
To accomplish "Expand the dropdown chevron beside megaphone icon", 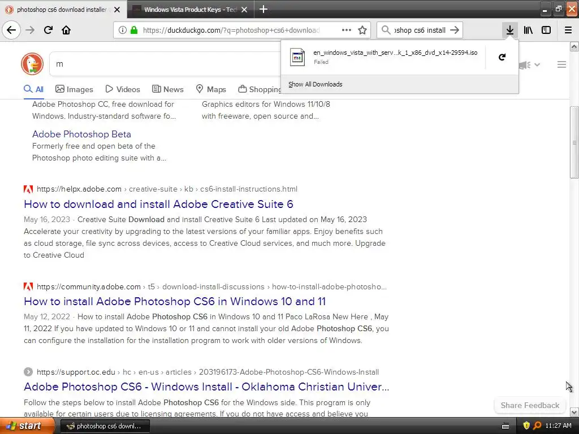I will (x=537, y=64).
